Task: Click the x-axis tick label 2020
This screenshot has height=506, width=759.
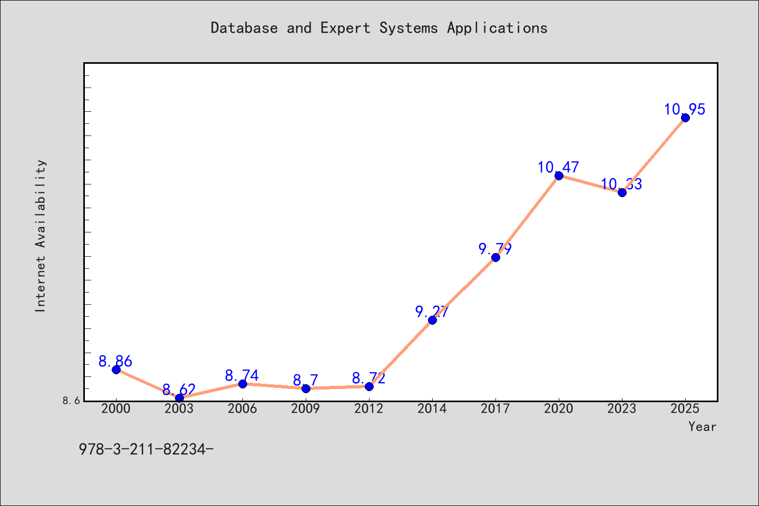Action: coord(559,408)
